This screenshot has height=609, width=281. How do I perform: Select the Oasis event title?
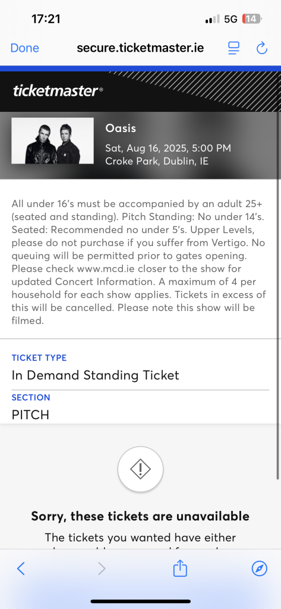click(121, 128)
